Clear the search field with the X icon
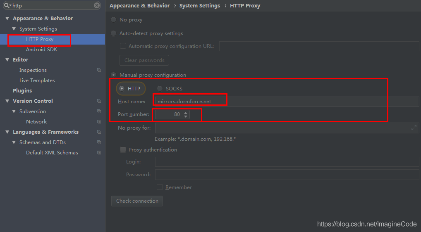421x232 pixels. coord(97,5)
